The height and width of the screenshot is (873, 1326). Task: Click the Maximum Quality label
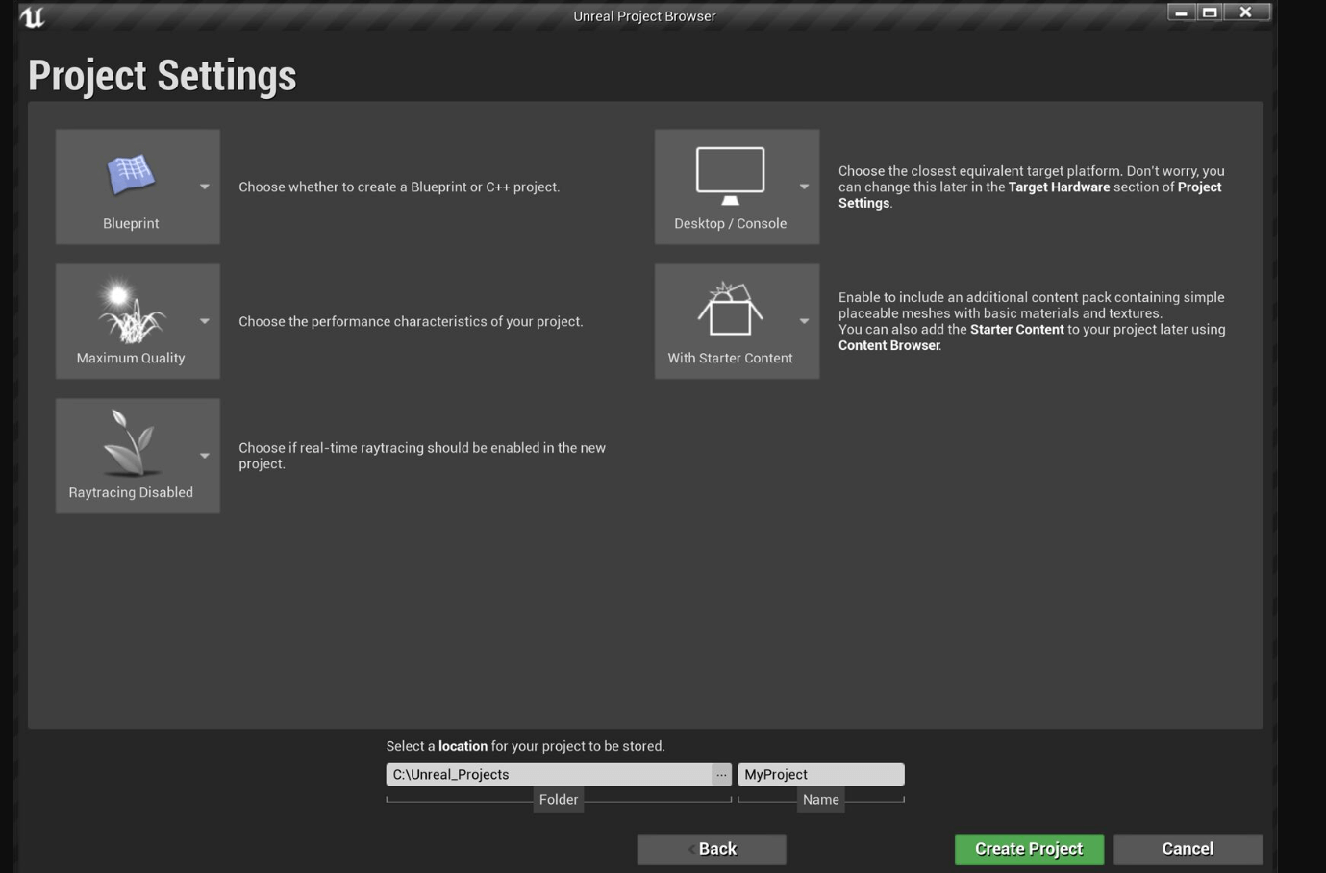(x=131, y=358)
